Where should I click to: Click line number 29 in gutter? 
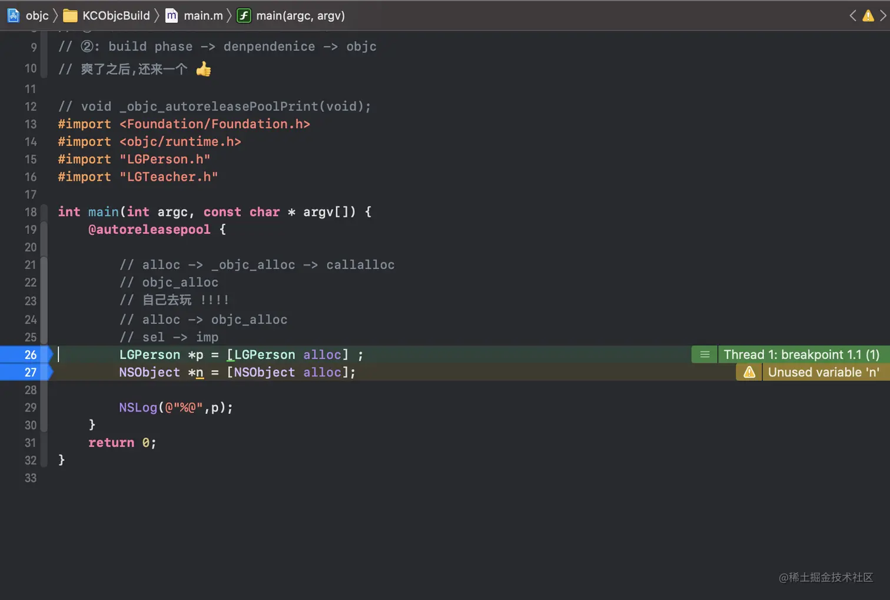coord(31,407)
